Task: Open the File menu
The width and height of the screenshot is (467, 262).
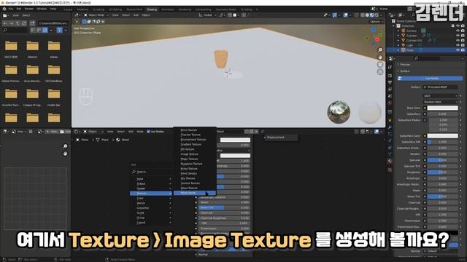Action: 11,9
